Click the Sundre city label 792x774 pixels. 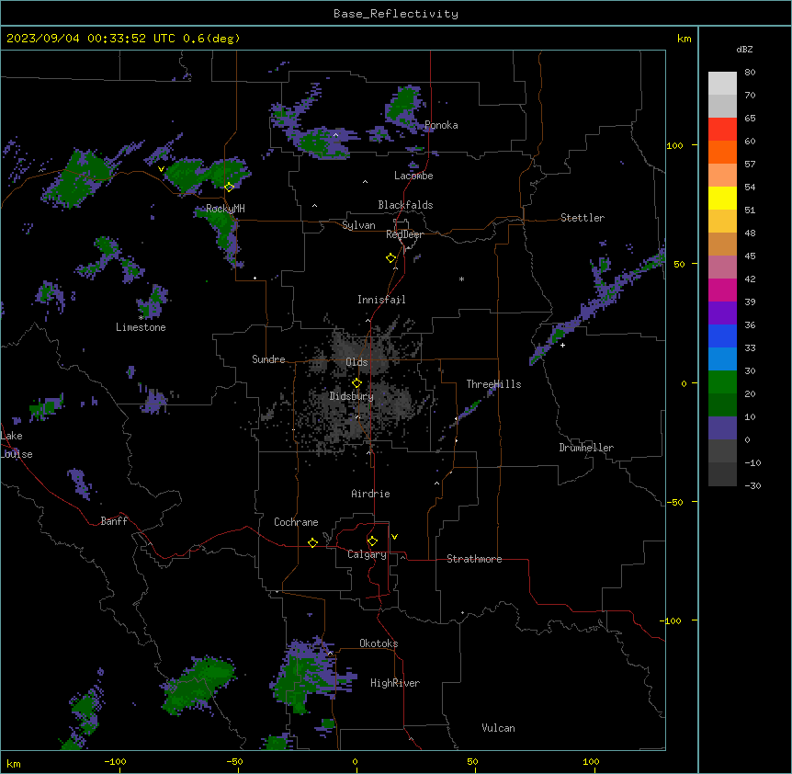pyautogui.click(x=268, y=359)
